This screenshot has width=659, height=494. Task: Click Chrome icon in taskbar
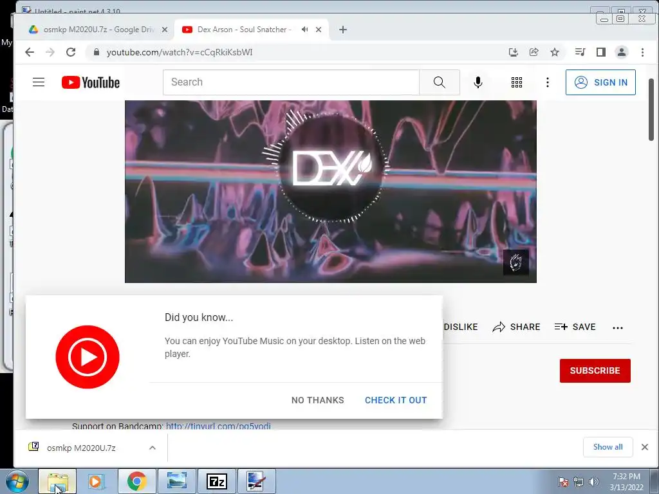tap(136, 481)
